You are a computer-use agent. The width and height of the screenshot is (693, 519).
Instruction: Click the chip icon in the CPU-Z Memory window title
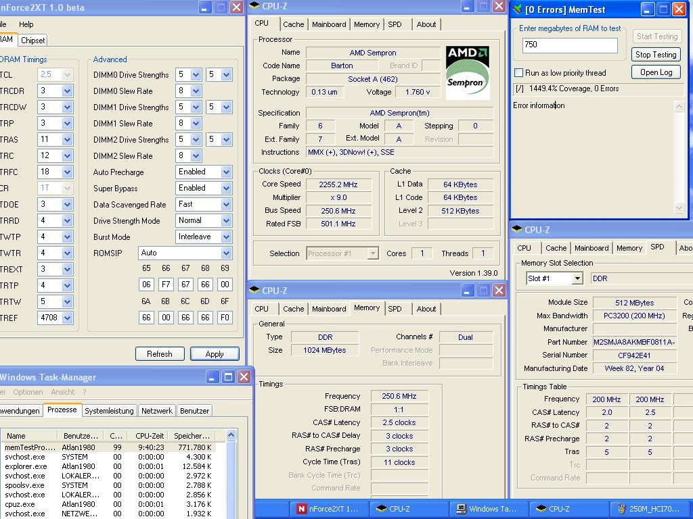click(254, 290)
